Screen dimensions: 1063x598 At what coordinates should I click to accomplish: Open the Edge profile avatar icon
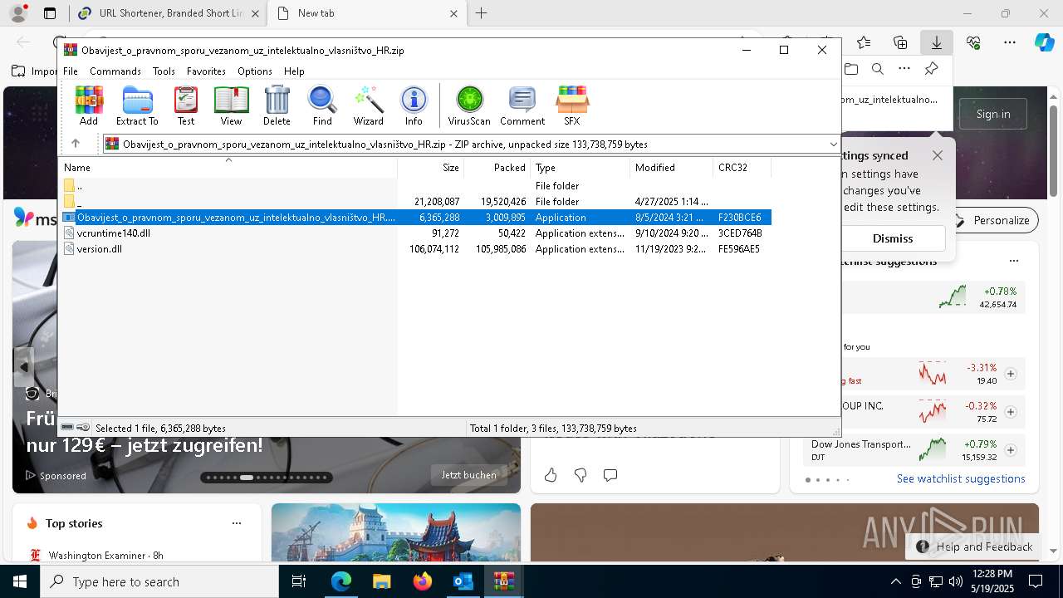[18, 13]
